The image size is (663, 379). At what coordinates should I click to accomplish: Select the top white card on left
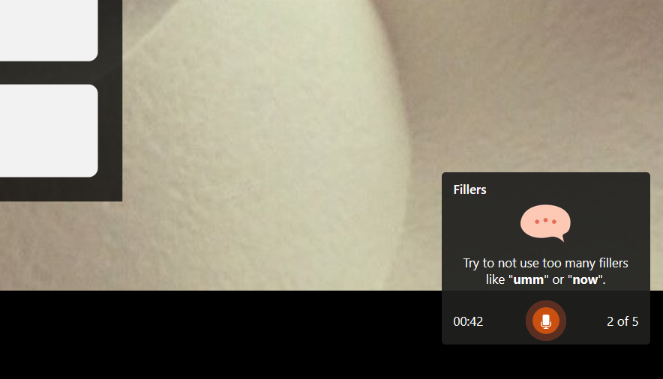click(x=49, y=31)
